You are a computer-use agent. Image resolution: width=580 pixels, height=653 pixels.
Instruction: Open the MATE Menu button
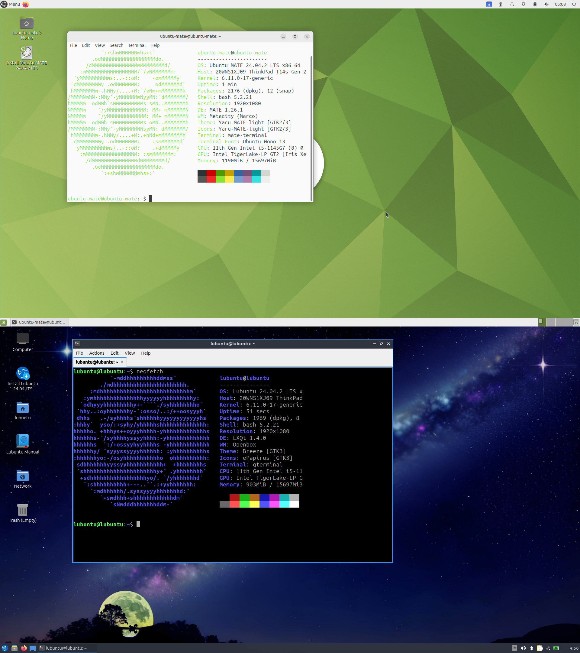[x=11, y=4]
